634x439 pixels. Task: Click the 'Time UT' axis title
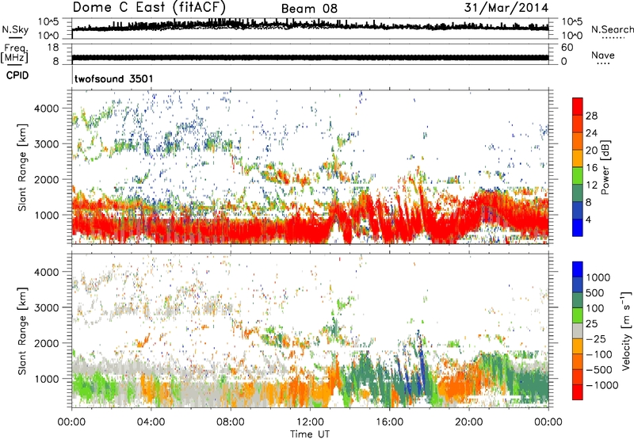pos(310,434)
